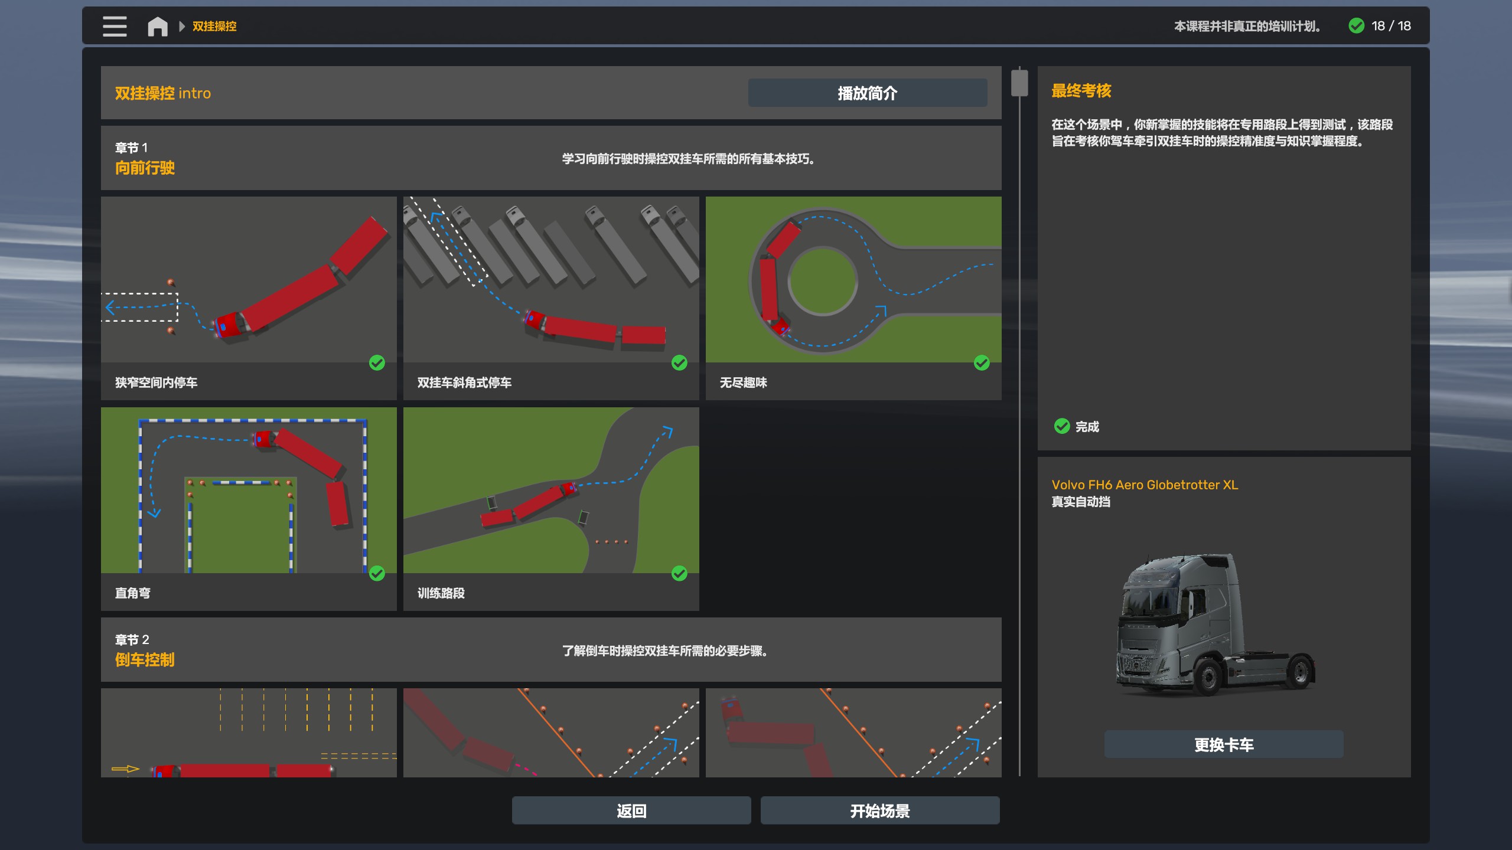The height and width of the screenshot is (850, 1512).
Task: Click the home icon in breadcrumb
Action: 158,27
